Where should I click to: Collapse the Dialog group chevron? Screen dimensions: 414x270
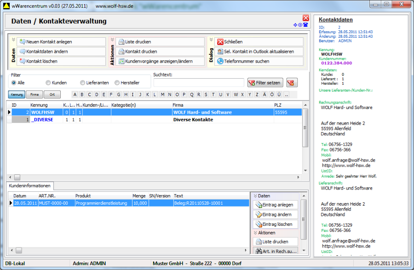tap(211, 40)
